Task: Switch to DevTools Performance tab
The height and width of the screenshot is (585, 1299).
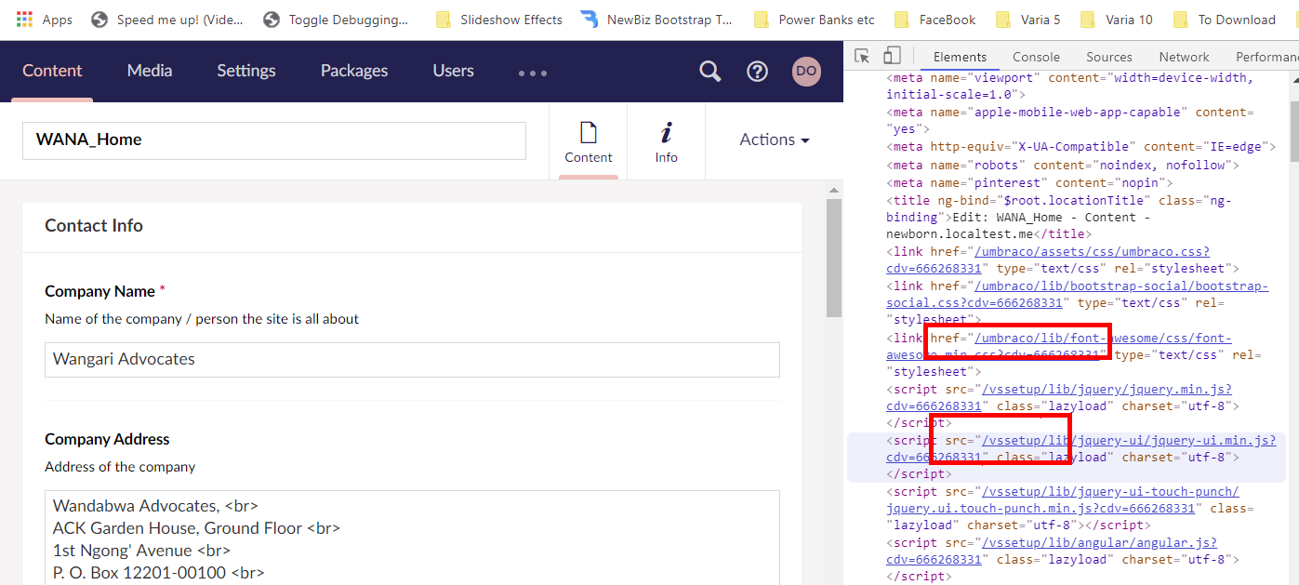Action: [1266, 57]
